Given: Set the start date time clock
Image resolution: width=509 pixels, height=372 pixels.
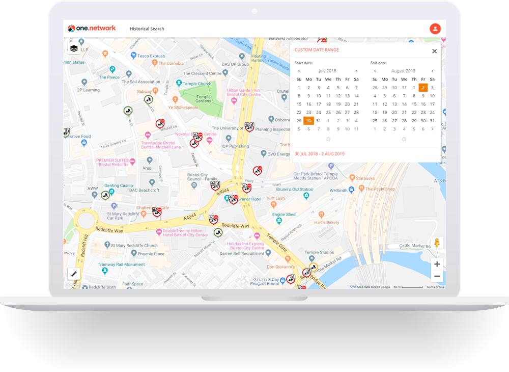Looking at the screenshot, I should coord(328,139).
